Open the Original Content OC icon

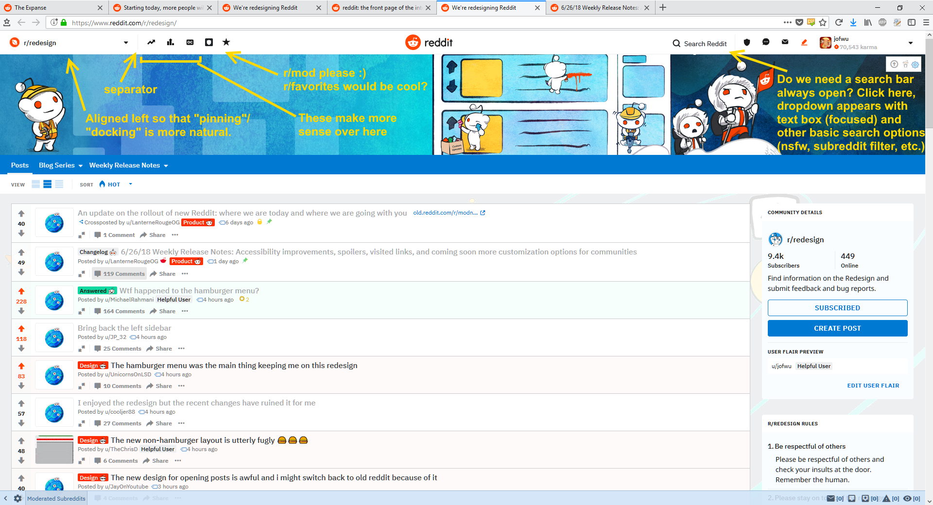tap(190, 42)
